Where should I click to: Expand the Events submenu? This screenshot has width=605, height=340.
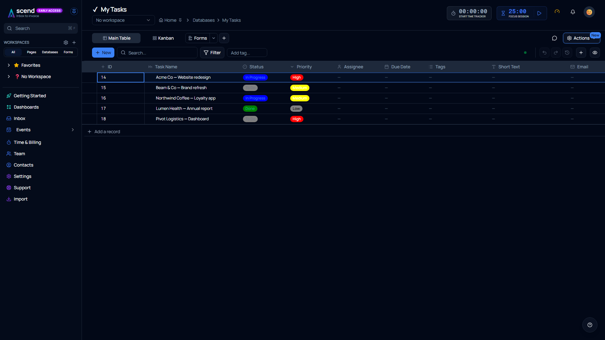coord(73,130)
